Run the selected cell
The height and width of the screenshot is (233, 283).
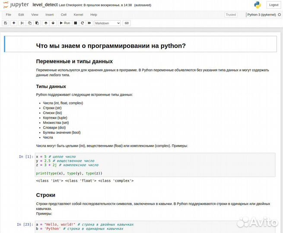click(x=65, y=23)
